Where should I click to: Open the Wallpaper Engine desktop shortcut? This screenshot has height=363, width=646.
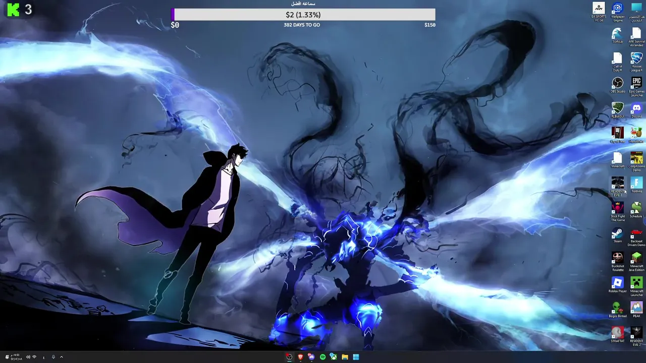point(618,12)
